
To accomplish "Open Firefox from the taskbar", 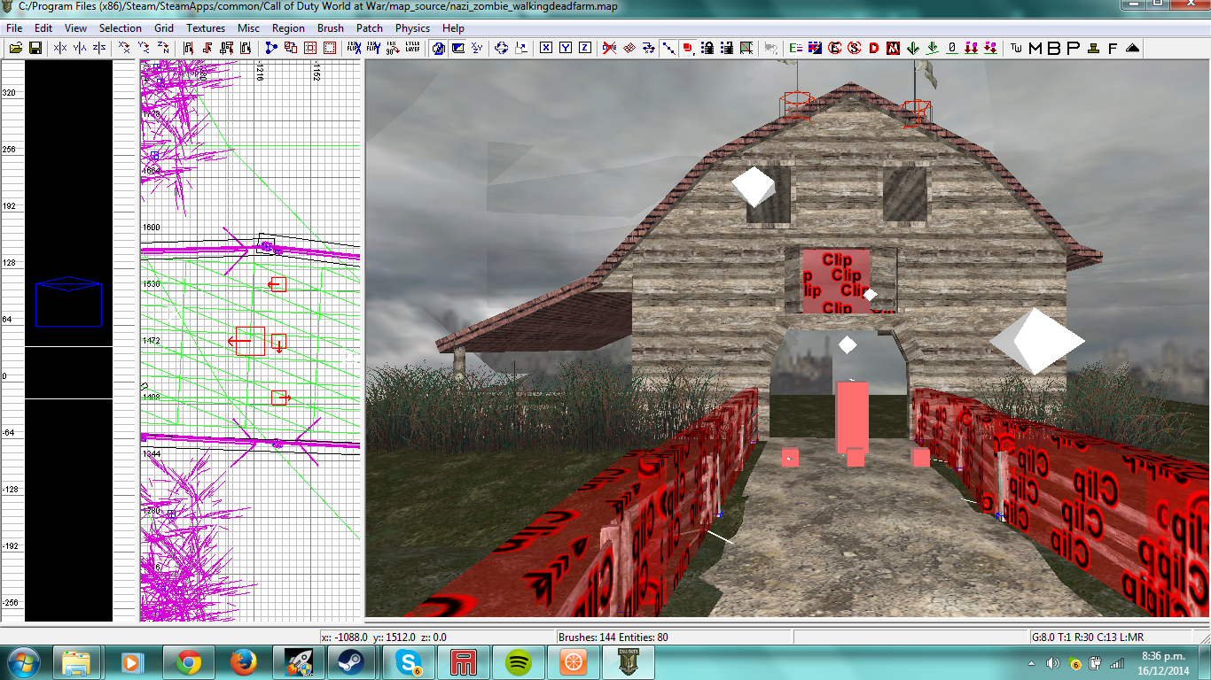I will pyautogui.click(x=243, y=662).
